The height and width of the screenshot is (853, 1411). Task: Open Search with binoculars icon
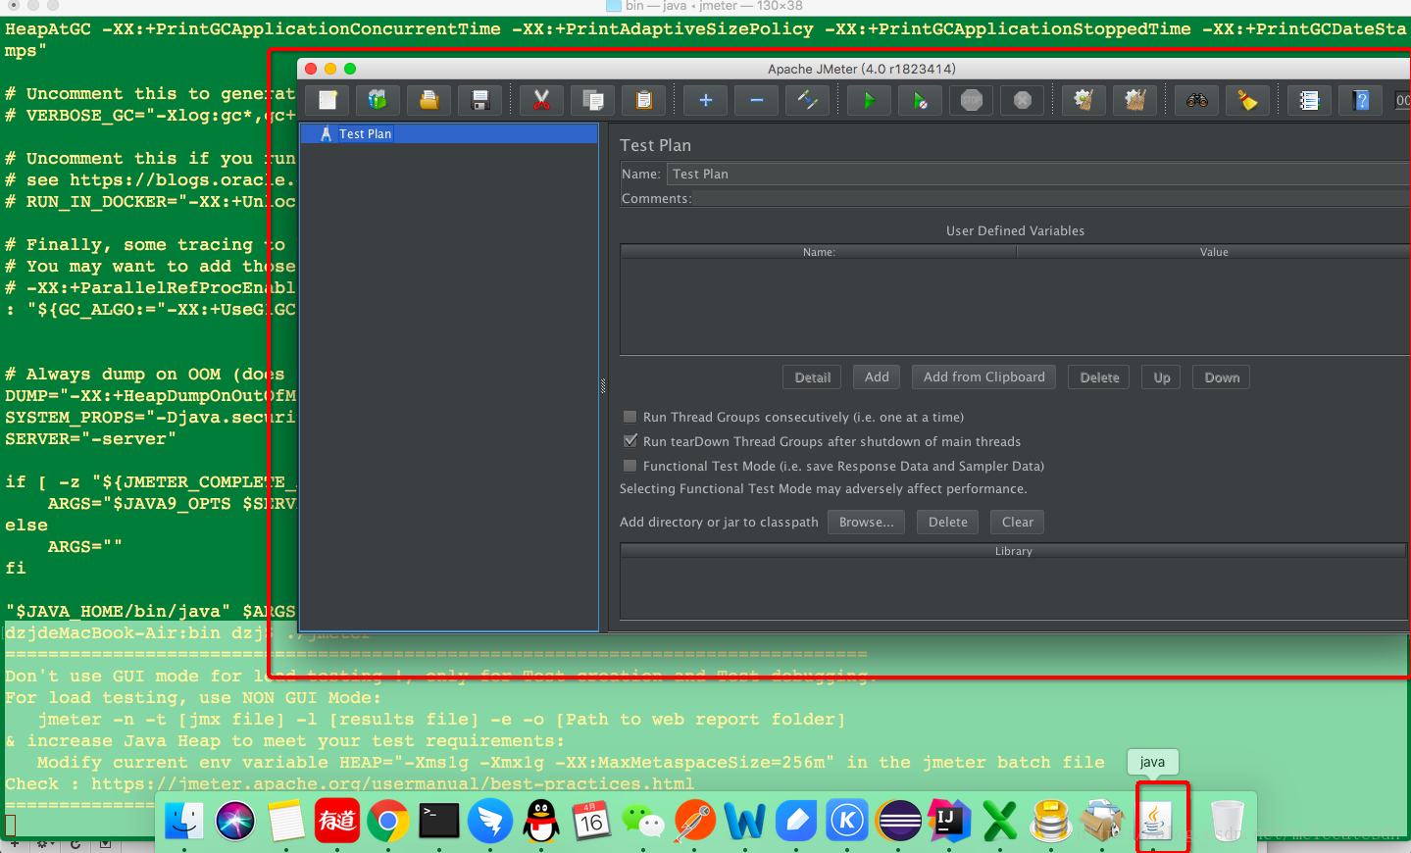1196,100
